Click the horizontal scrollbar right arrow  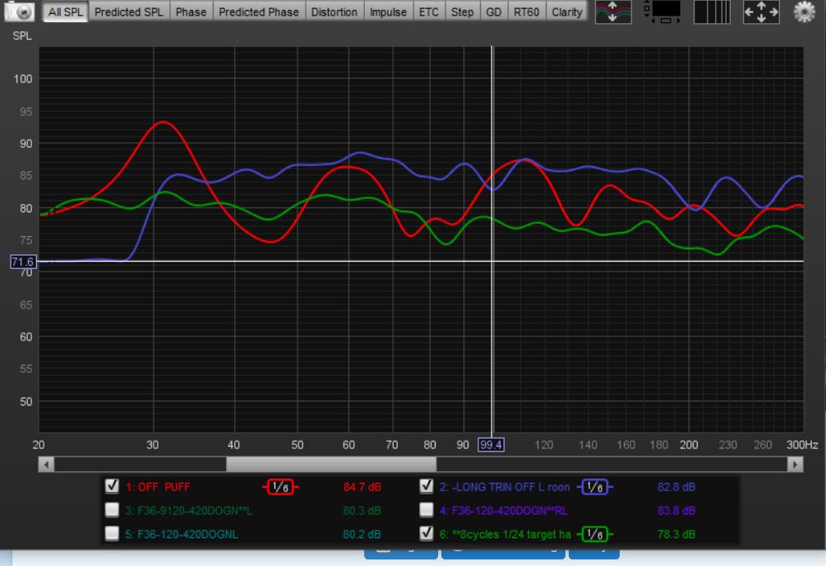[795, 465]
